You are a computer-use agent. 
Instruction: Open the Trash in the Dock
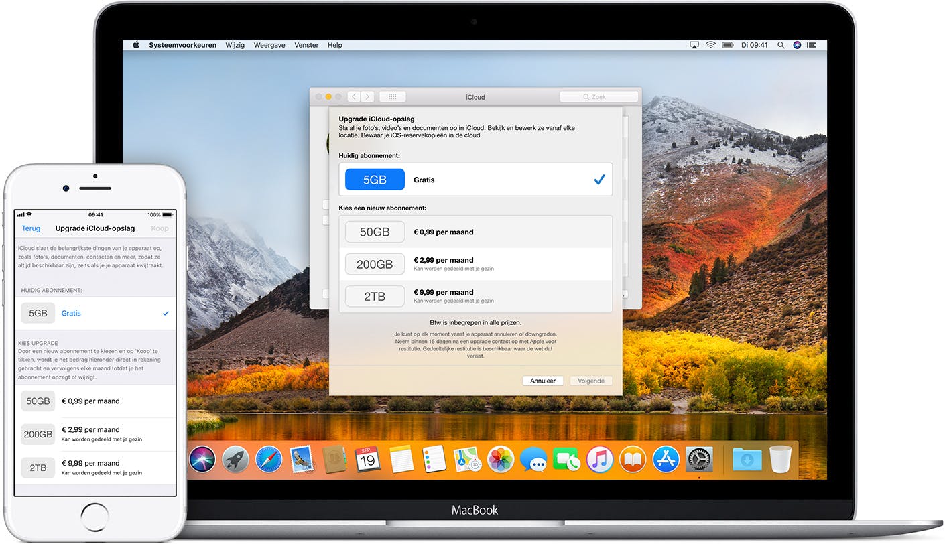pos(780,460)
